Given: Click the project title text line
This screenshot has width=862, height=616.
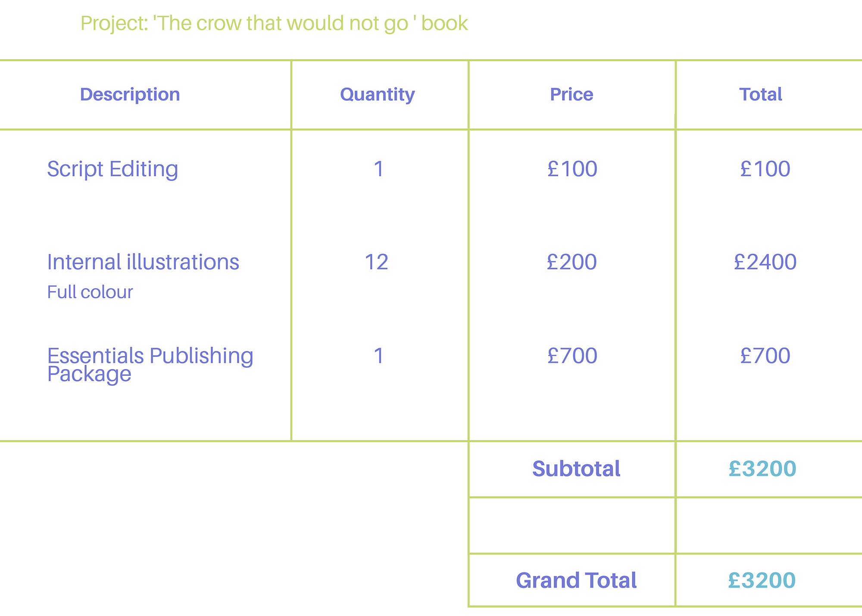Looking at the screenshot, I should click(x=274, y=23).
